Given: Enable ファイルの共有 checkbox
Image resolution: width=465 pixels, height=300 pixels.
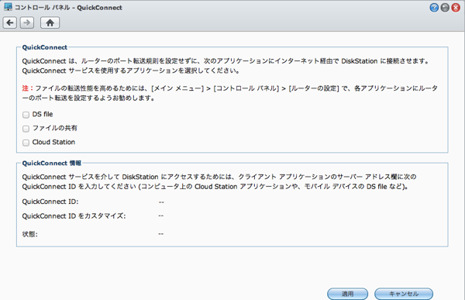Looking at the screenshot, I should click(26, 129).
